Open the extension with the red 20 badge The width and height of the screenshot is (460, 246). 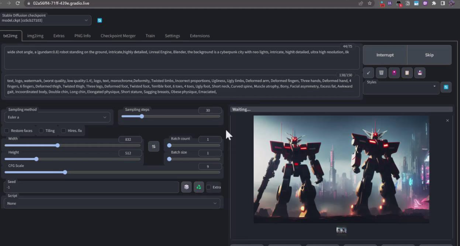click(382, 3)
